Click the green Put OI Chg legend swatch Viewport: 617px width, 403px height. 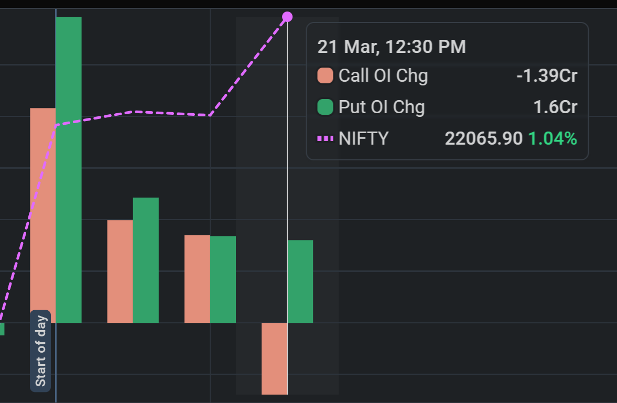click(326, 107)
